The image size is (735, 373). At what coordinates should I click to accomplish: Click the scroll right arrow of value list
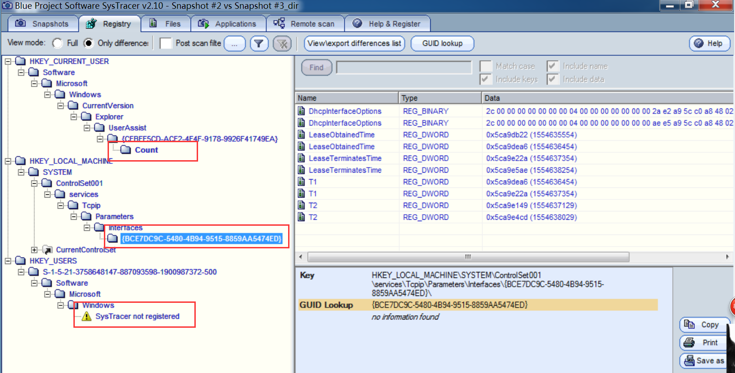tap(728, 257)
